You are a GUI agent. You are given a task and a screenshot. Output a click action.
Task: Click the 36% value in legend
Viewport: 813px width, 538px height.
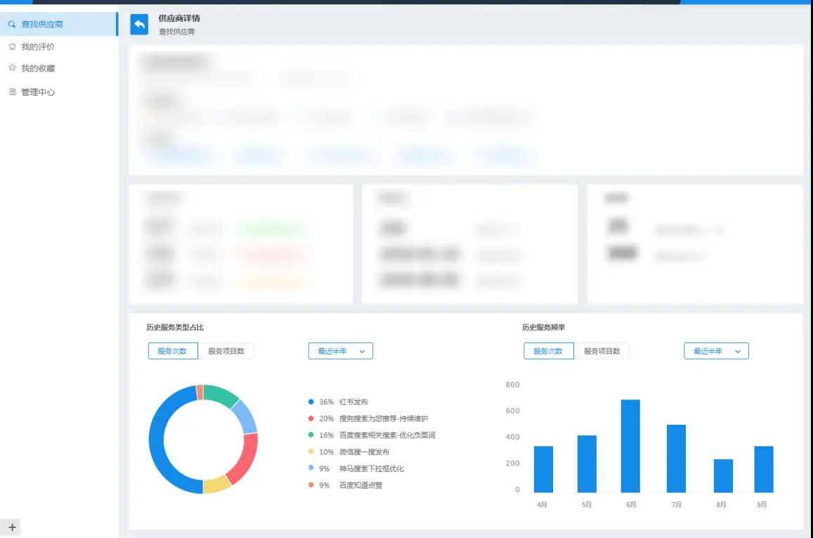[327, 402]
